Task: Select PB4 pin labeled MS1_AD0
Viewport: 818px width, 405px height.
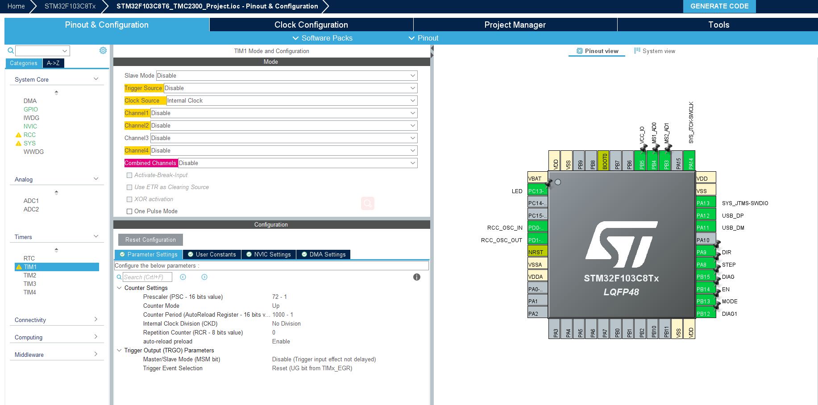Action: (652, 161)
